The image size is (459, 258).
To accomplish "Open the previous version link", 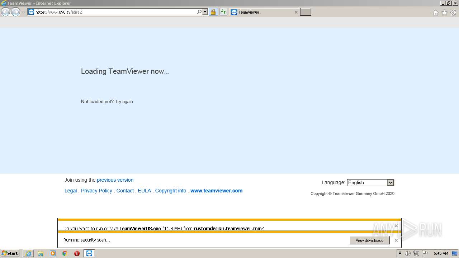I will pos(115,180).
